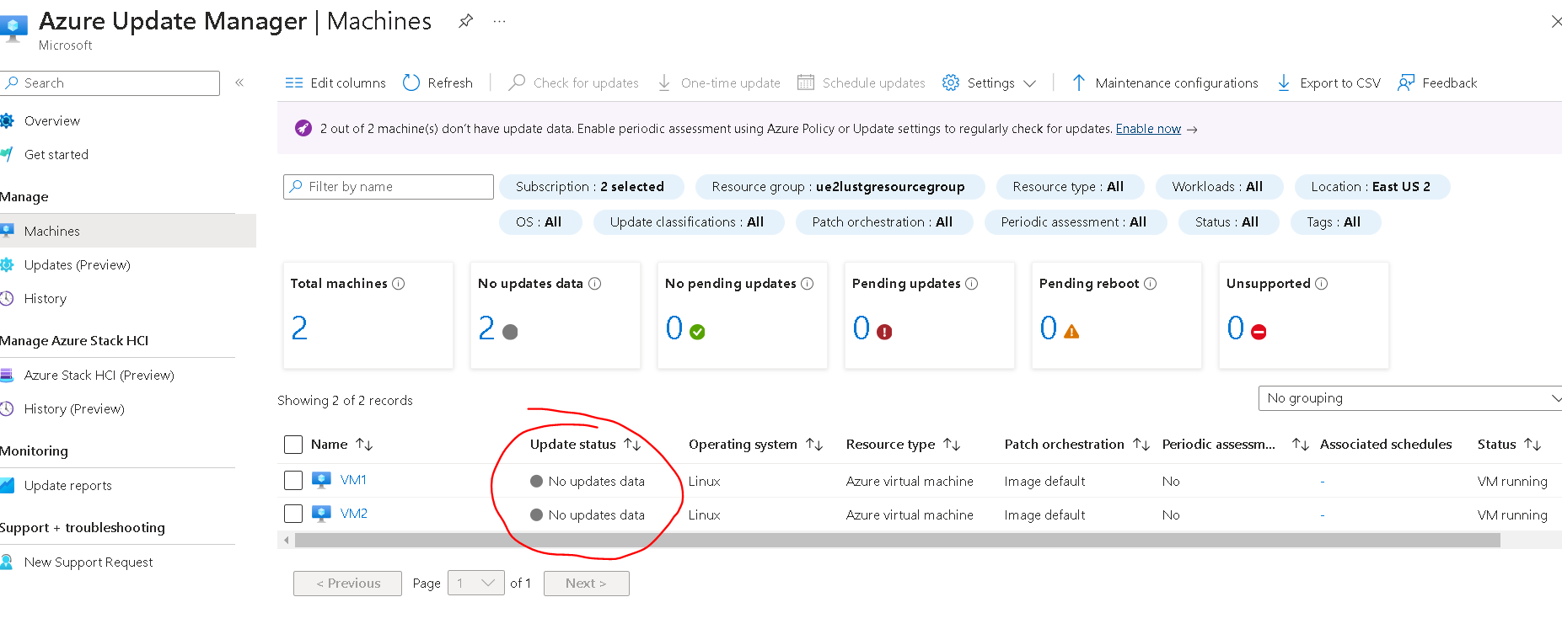Click the horizontal scrollbar thumb
The height and width of the screenshot is (629, 1562).
pyautogui.click(x=898, y=541)
